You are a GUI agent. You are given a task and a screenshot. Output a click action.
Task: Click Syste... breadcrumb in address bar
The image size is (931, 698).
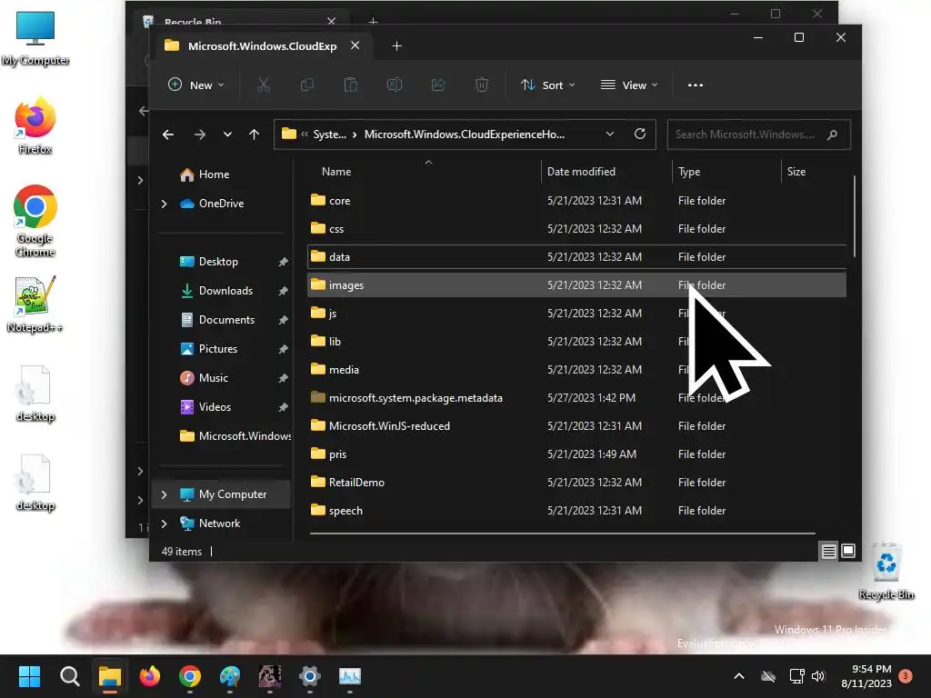[x=329, y=135]
